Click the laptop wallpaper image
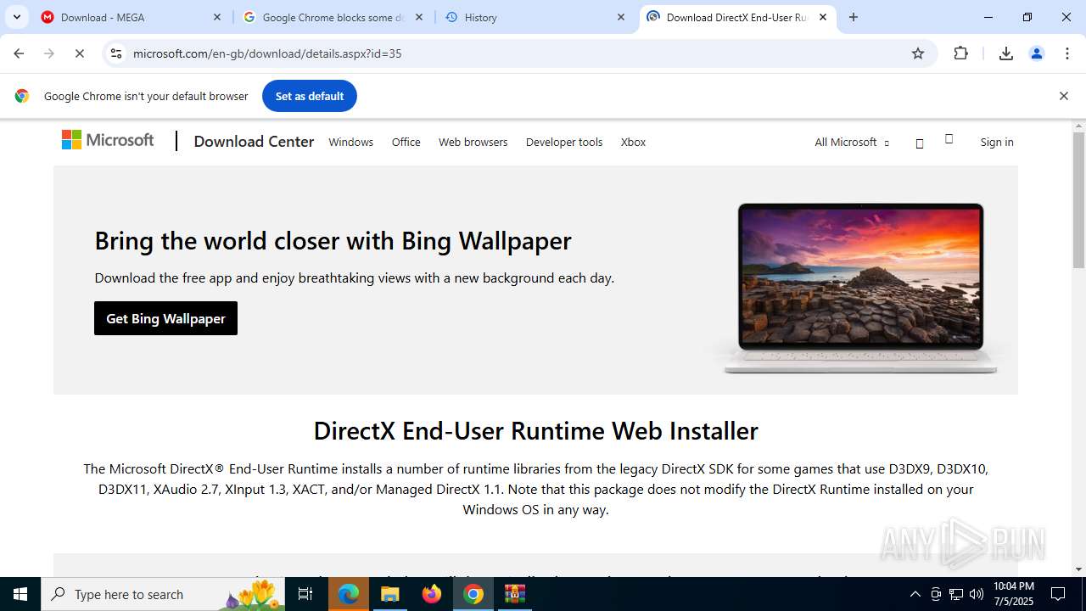 click(x=860, y=287)
